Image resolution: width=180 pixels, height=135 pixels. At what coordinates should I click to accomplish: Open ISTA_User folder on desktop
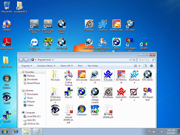click(x=7, y=62)
